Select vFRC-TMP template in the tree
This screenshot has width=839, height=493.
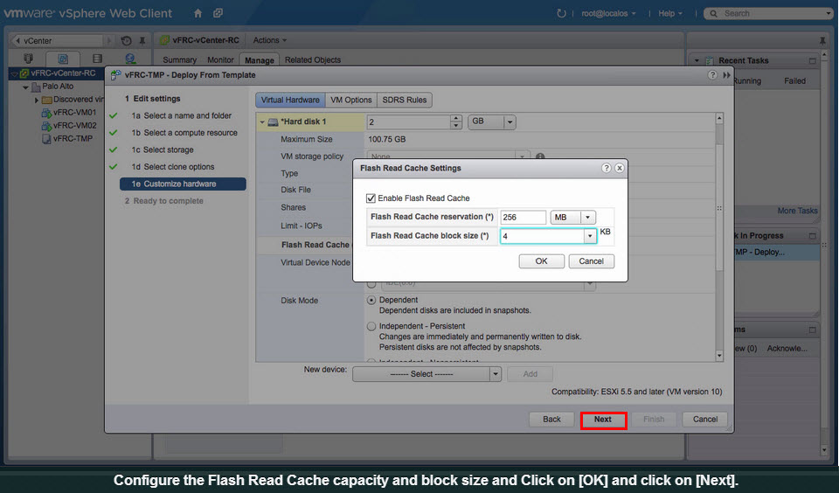coord(67,139)
